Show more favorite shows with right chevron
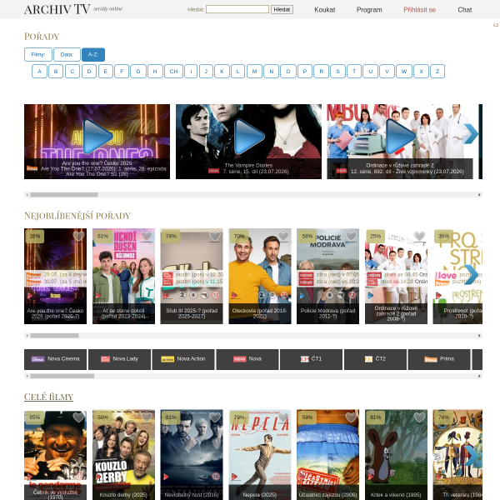The height and width of the screenshot is (500, 500). (471, 274)
